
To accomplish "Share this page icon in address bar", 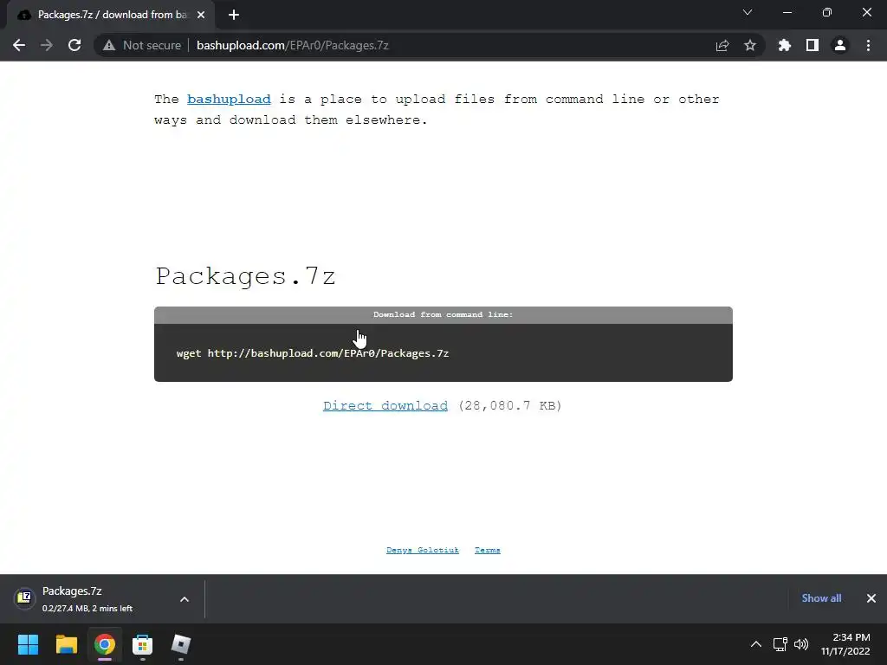I will coord(722,45).
